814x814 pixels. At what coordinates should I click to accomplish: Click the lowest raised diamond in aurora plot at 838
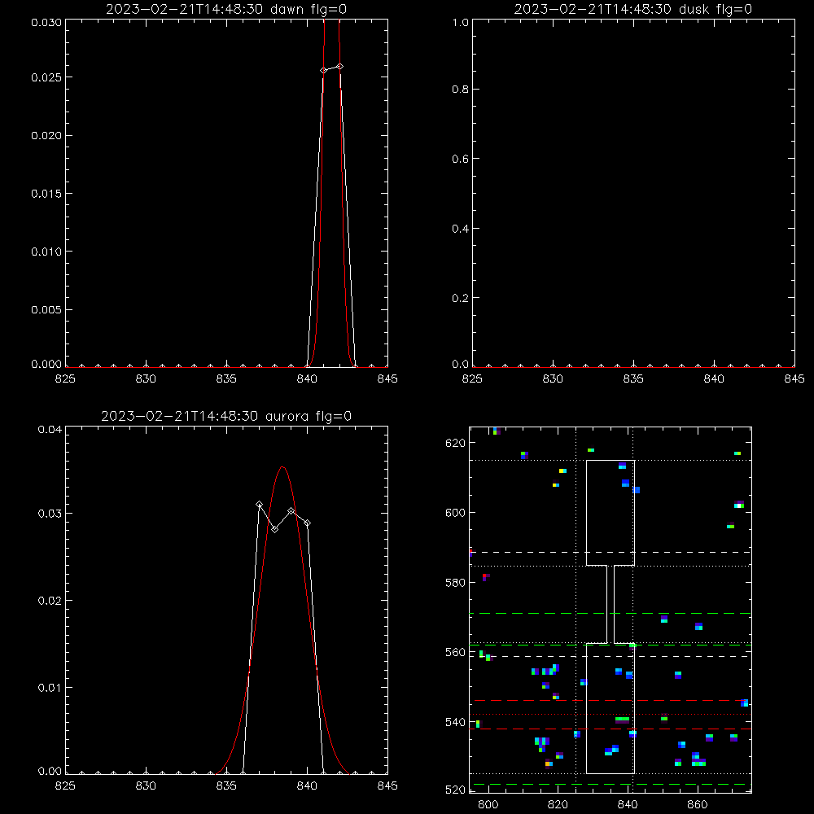pyautogui.click(x=274, y=529)
